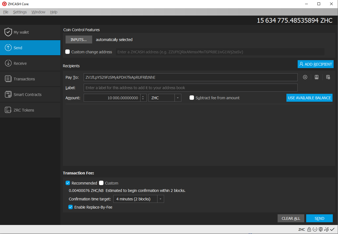This screenshot has width=338, height=234.
Task: Click into the Label input field
Action: pos(190,88)
